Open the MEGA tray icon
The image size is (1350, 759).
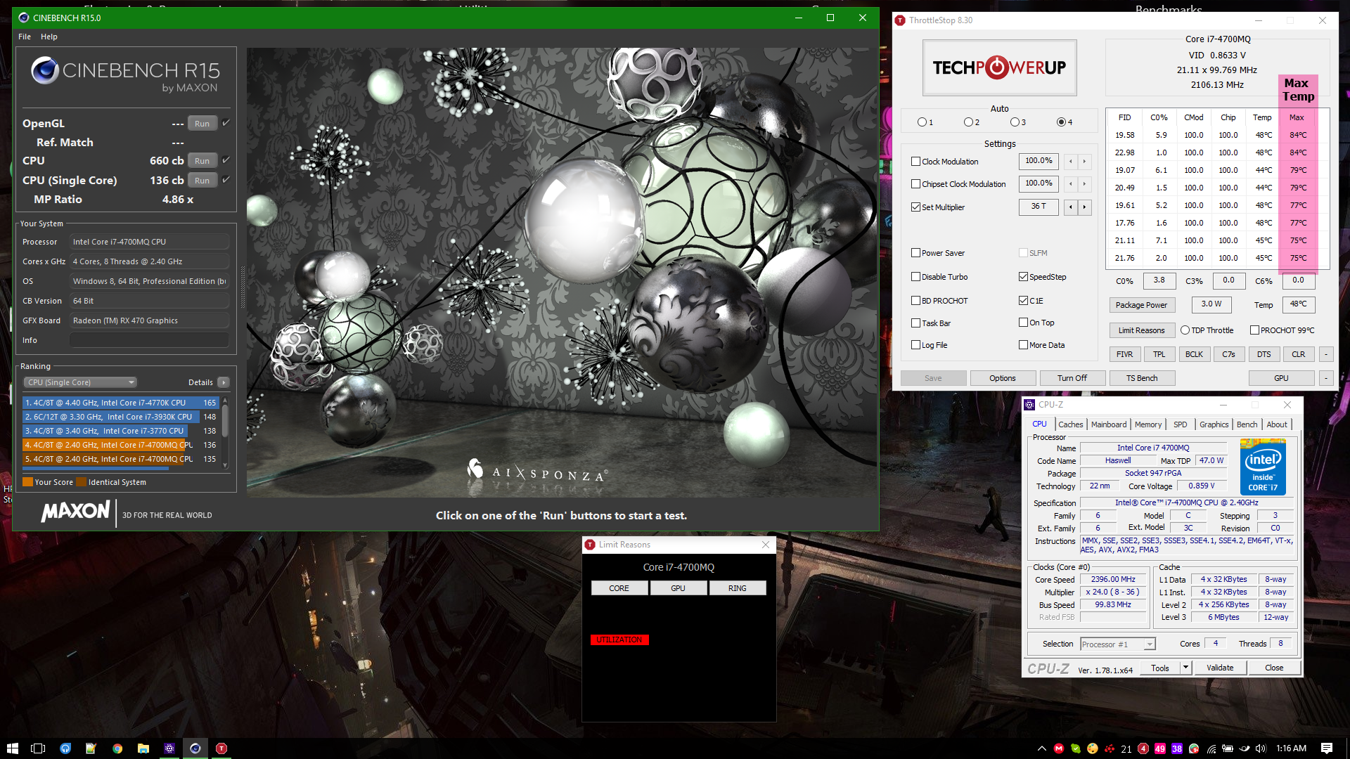click(1059, 748)
